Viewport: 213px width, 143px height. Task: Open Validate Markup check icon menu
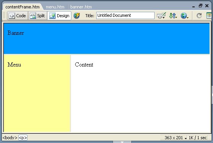click(x=161, y=16)
